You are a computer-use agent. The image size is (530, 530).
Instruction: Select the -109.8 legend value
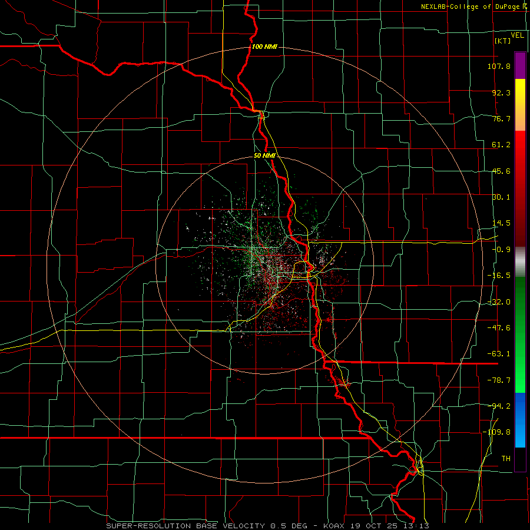(496, 432)
